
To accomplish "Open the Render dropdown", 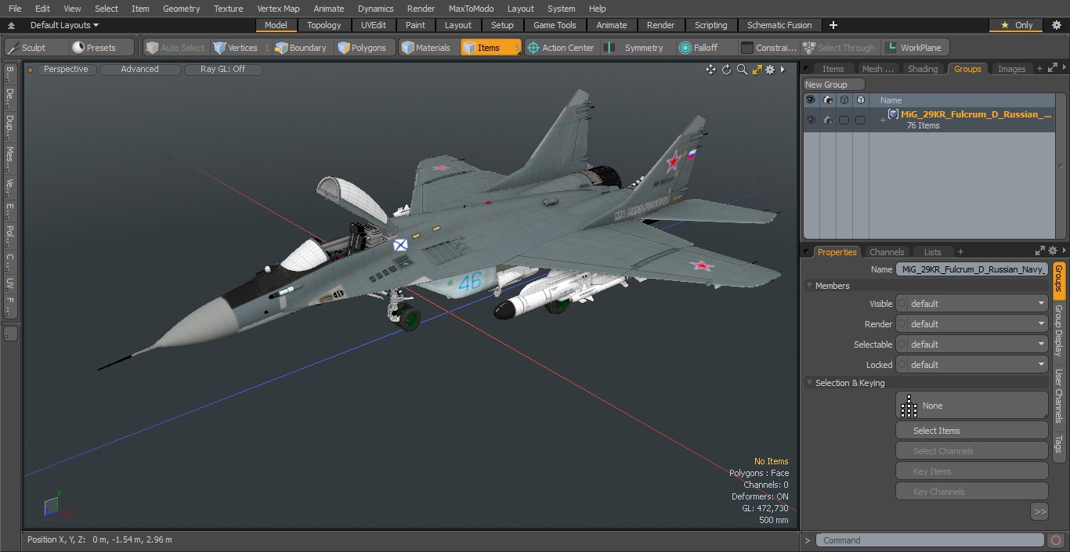I will point(971,324).
